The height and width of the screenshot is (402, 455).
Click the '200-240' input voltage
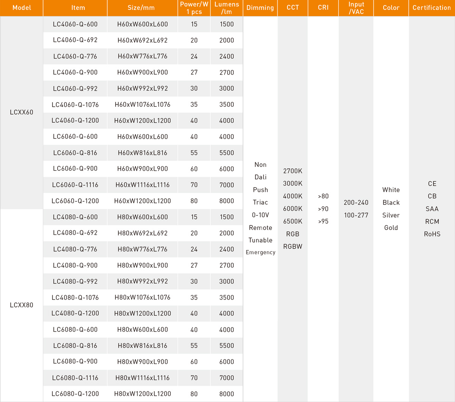coord(356,203)
